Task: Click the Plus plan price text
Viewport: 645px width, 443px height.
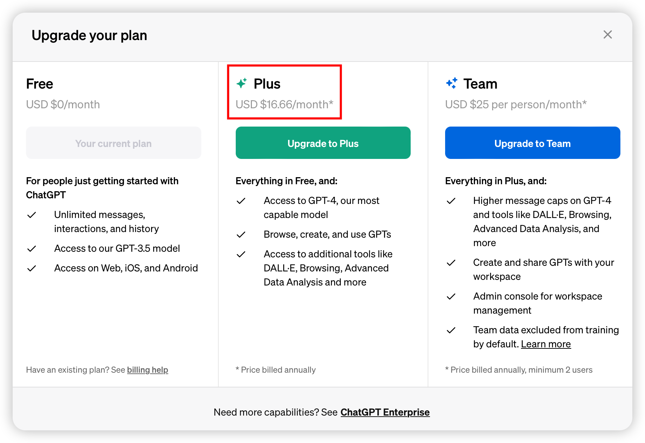Action: click(x=284, y=104)
